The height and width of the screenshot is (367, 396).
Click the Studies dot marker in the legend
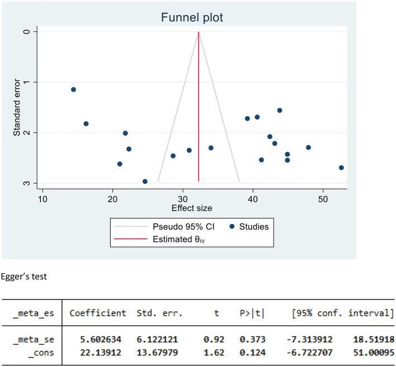click(233, 227)
